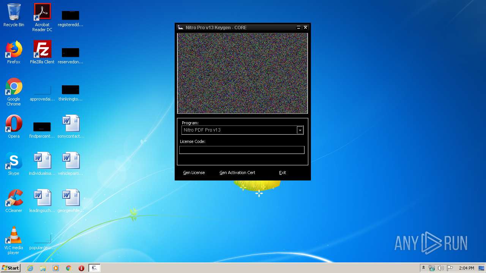Open Skype desktop shortcut
This screenshot has width=486, height=273.
coord(14,164)
